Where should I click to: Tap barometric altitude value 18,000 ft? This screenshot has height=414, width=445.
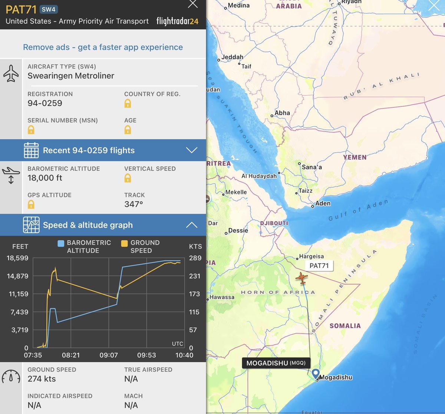point(45,178)
